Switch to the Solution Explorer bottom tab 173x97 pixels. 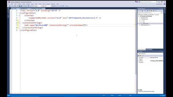(141, 50)
